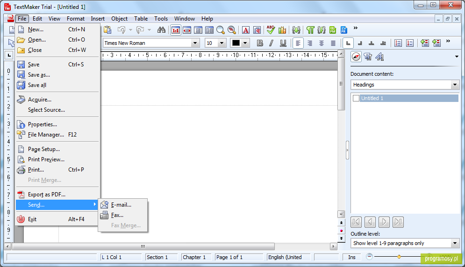Toggle field names braces icon

point(322,30)
